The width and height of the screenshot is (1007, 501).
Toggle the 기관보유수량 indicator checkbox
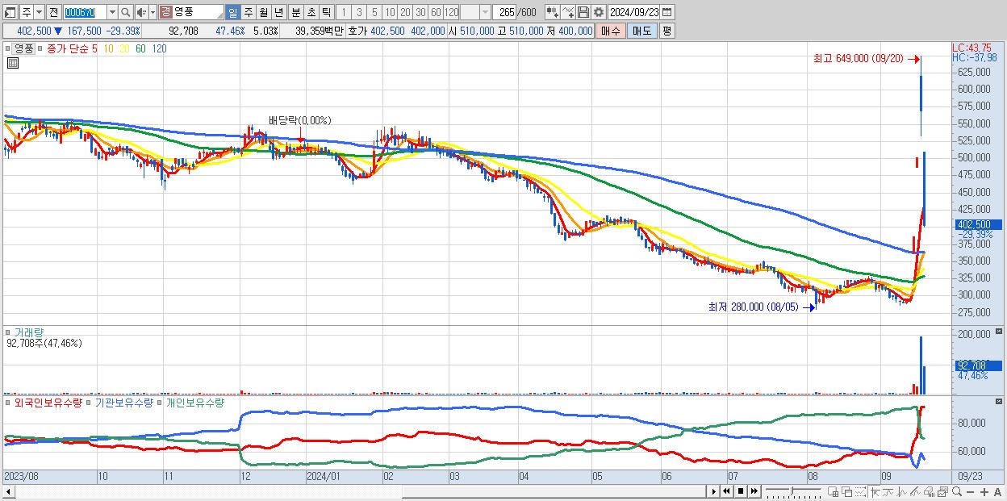[90, 401]
